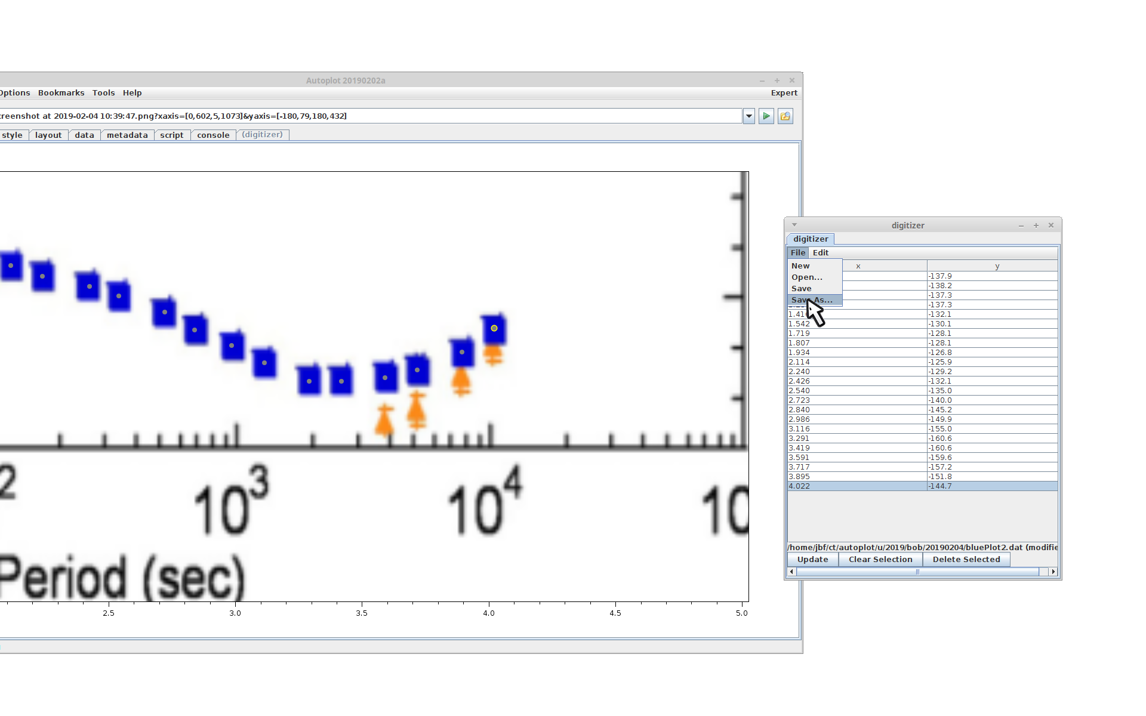Select the row with x value 2.723

tap(922, 400)
